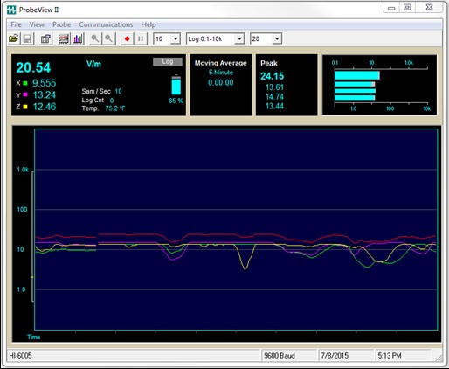449x369 pixels.
Task: Expand the dropdown showing 20
Action: coord(277,38)
